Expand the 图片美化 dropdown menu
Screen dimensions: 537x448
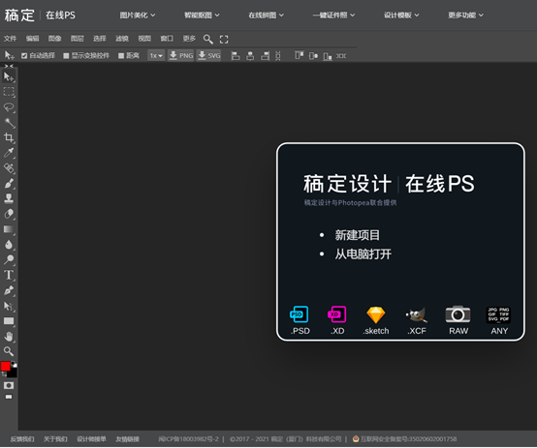137,15
